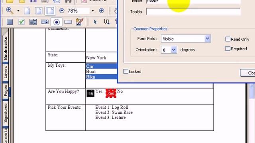The image size is (255, 143).
Task: Click 'Event 1: Log Roll' text
Action: (x=112, y=107)
